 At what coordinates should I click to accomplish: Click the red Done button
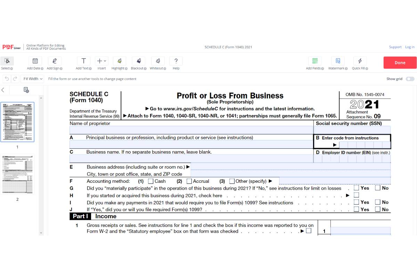[400, 63]
